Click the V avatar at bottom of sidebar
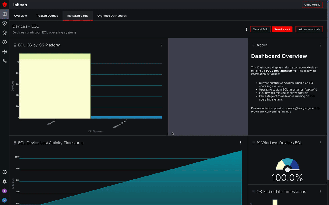Image resolution: width=329 pixels, height=205 pixels. click(4, 200)
